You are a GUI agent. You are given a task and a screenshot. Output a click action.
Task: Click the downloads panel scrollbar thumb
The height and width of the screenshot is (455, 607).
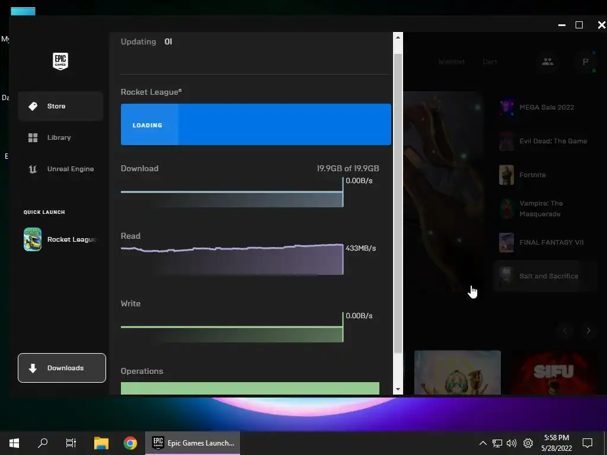398,204
